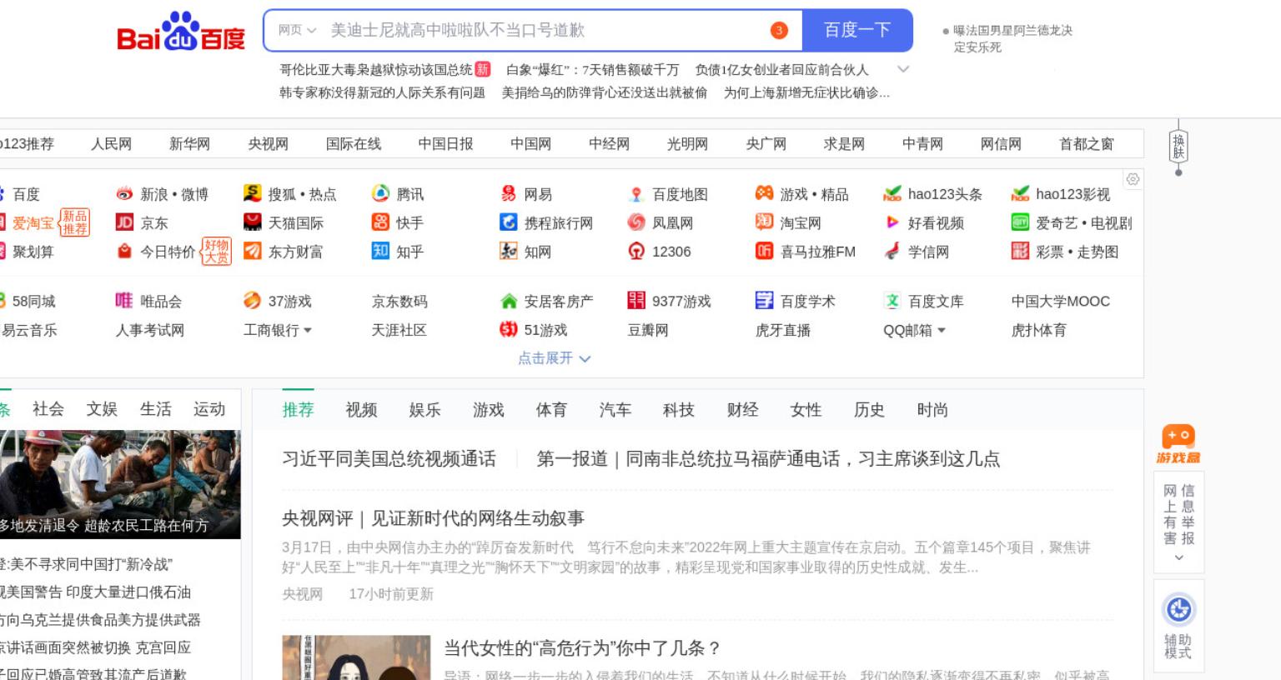This screenshot has height=680, width=1281.
Task: Click the search input field
Action: click(534, 30)
